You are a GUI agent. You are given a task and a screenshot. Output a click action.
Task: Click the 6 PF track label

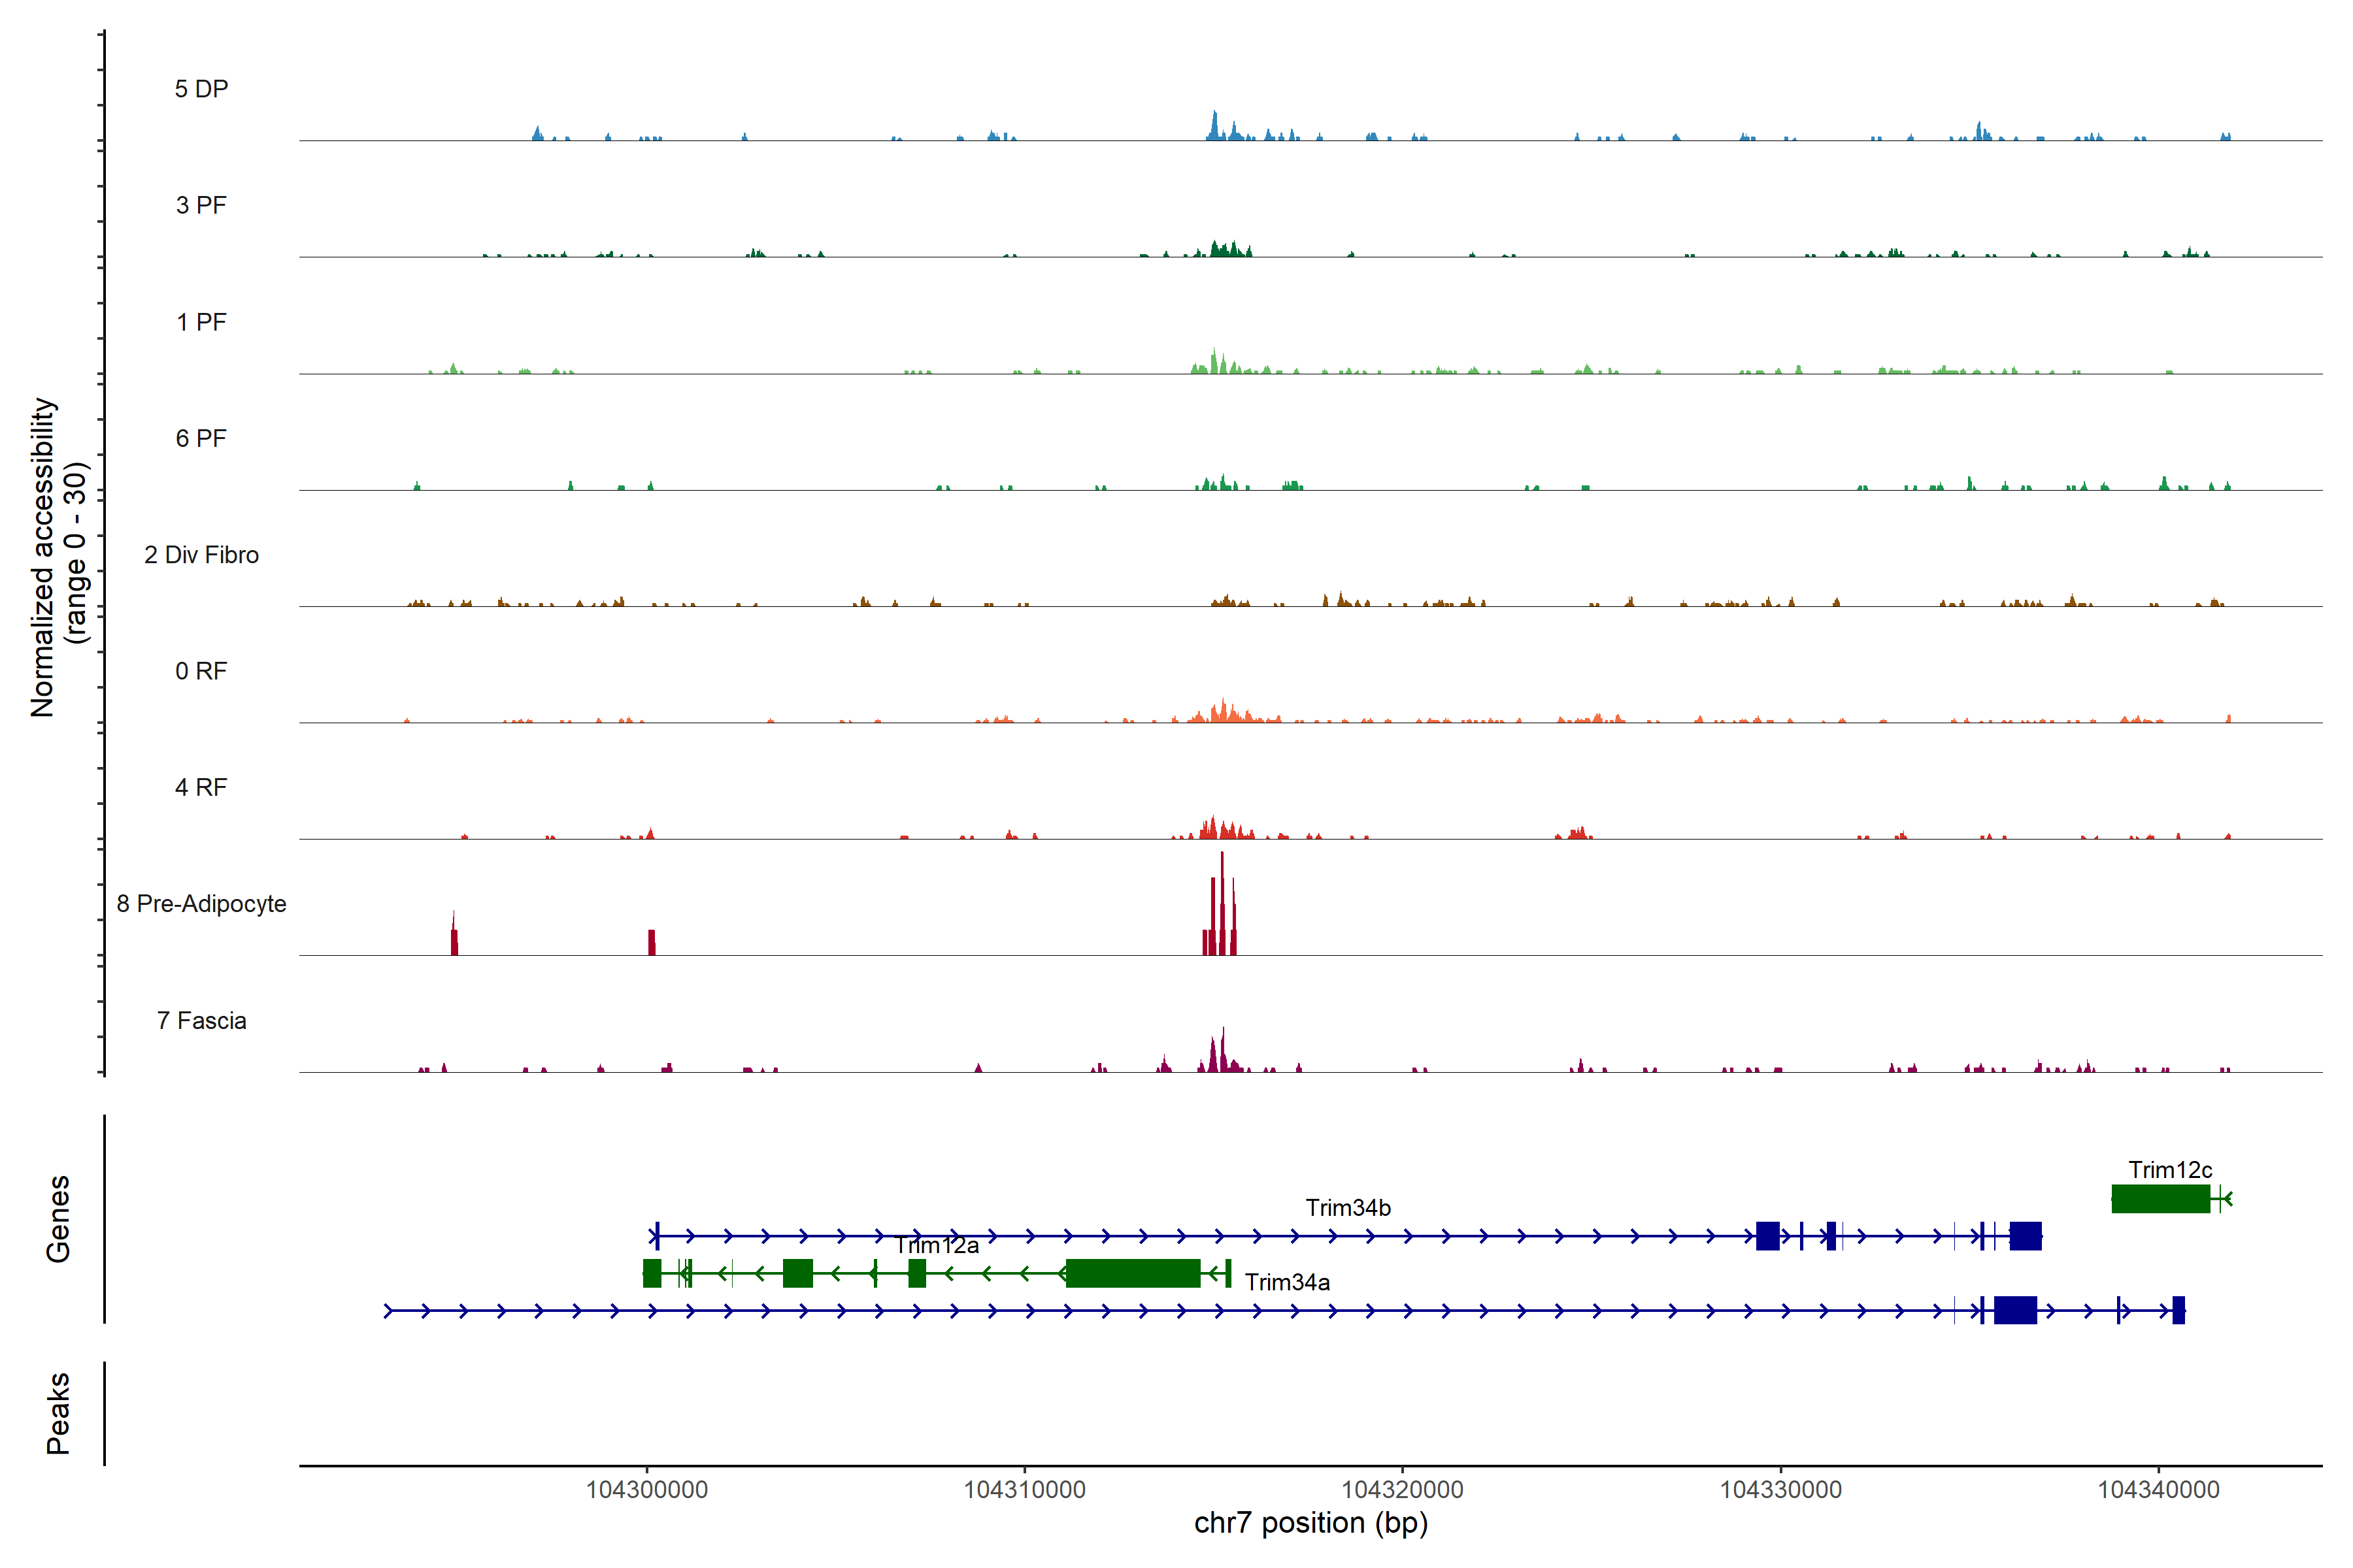point(201,438)
